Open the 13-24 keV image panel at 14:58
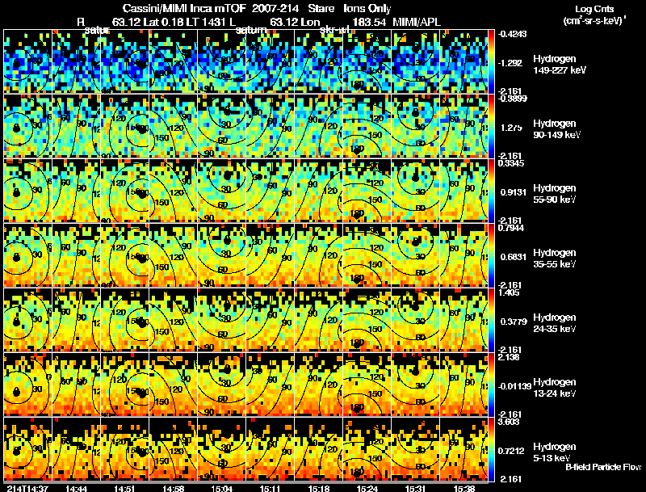The height and width of the screenshot is (492, 646). 174,385
